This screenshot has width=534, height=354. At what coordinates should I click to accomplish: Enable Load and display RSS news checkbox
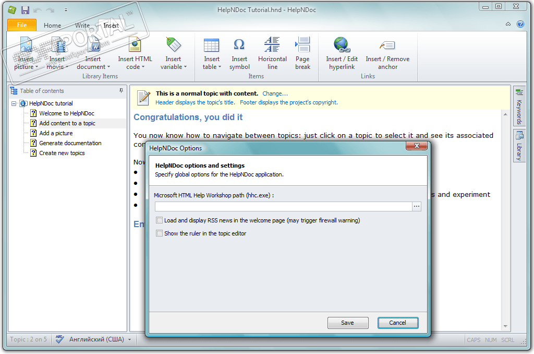coord(159,220)
